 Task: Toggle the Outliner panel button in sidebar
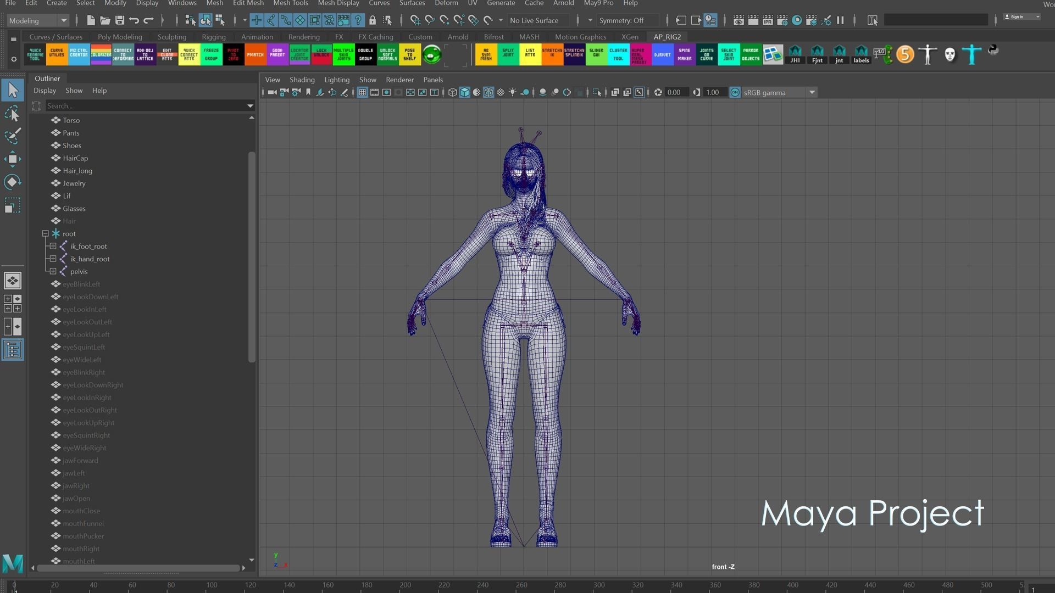(x=13, y=350)
